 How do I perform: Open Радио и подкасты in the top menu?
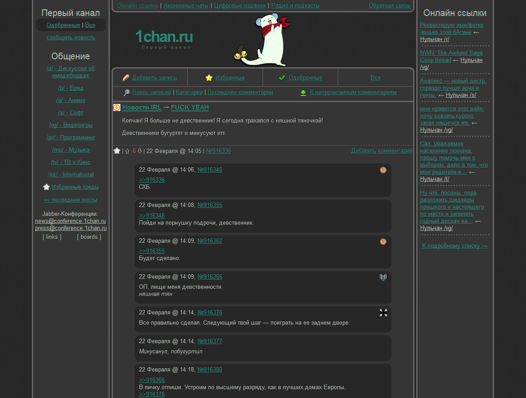coord(295,6)
